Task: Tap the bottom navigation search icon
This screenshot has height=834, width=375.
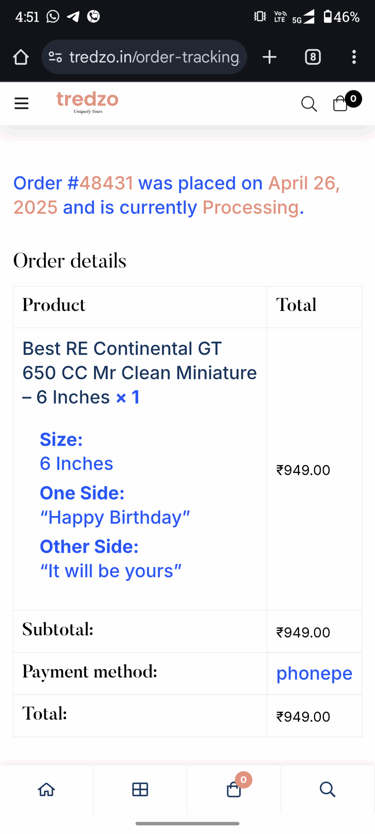Action: (327, 789)
